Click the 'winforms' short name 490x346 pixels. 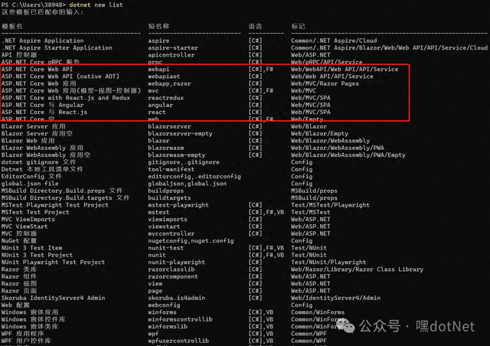[x=162, y=312]
